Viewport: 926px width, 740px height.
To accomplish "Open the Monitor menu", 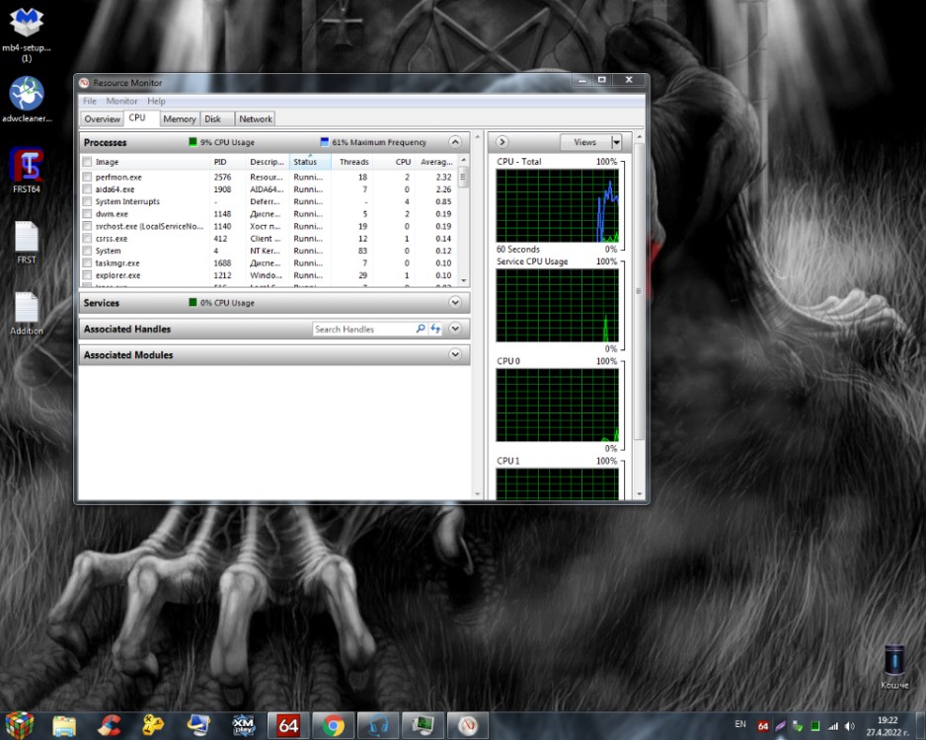I will pyautogui.click(x=121, y=101).
